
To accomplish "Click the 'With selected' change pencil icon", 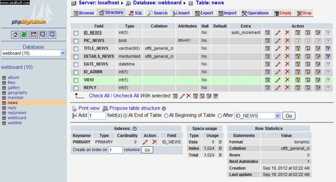I will pos(182,96).
